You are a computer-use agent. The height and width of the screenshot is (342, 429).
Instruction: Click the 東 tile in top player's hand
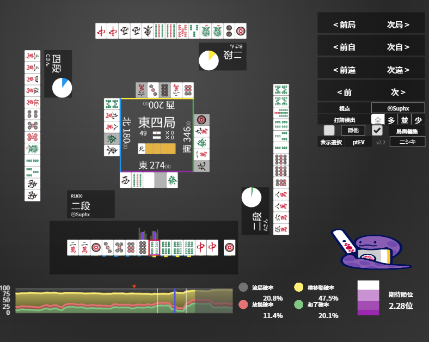point(148,30)
